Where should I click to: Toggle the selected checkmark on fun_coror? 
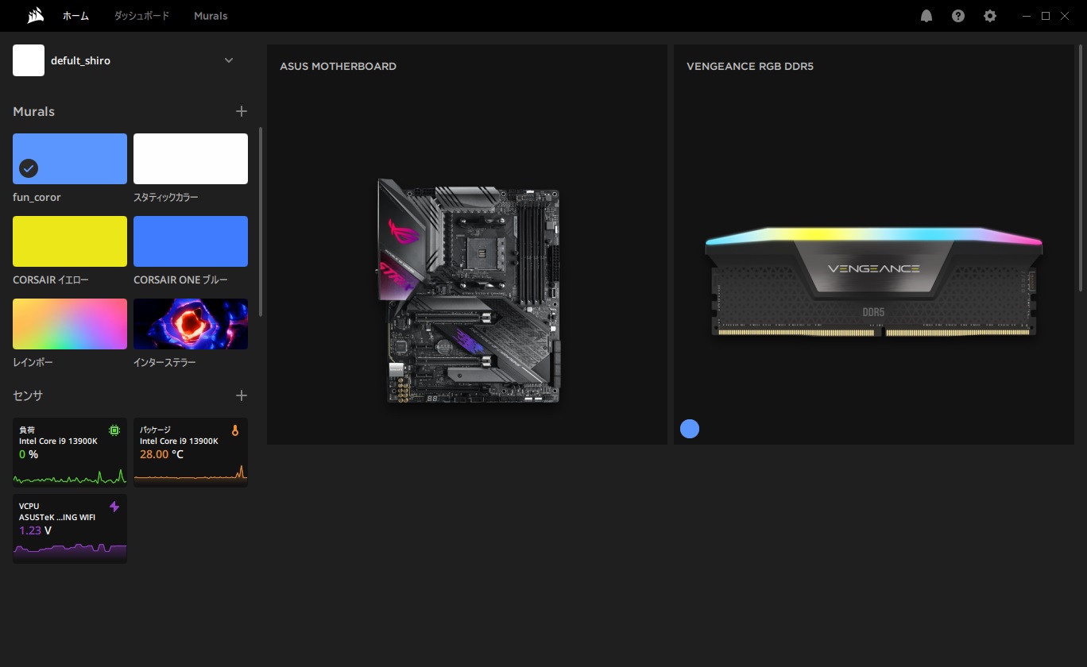click(x=29, y=168)
